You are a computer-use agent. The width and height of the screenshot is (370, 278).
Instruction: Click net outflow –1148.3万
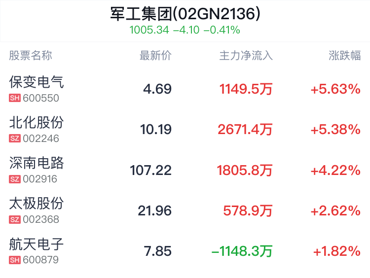click(x=242, y=251)
